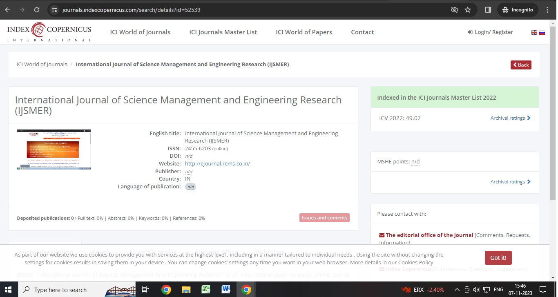Click the journal website thumbnail image

[54, 150]
